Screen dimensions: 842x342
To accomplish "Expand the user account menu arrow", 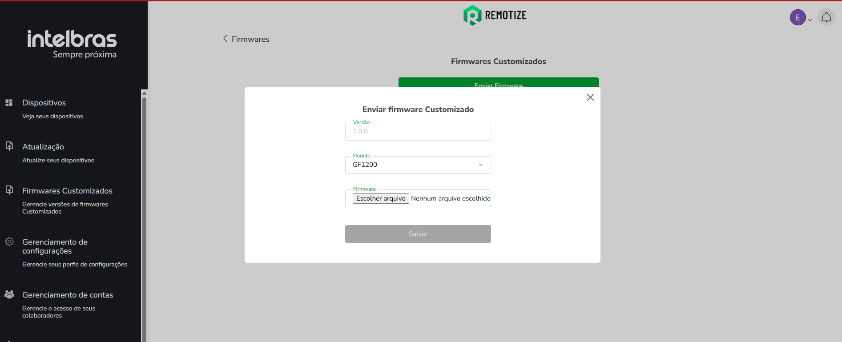I will [810, 20].
